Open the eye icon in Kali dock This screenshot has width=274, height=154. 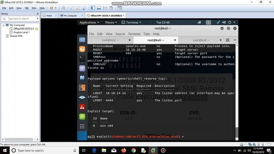click(x=82, y=97)
